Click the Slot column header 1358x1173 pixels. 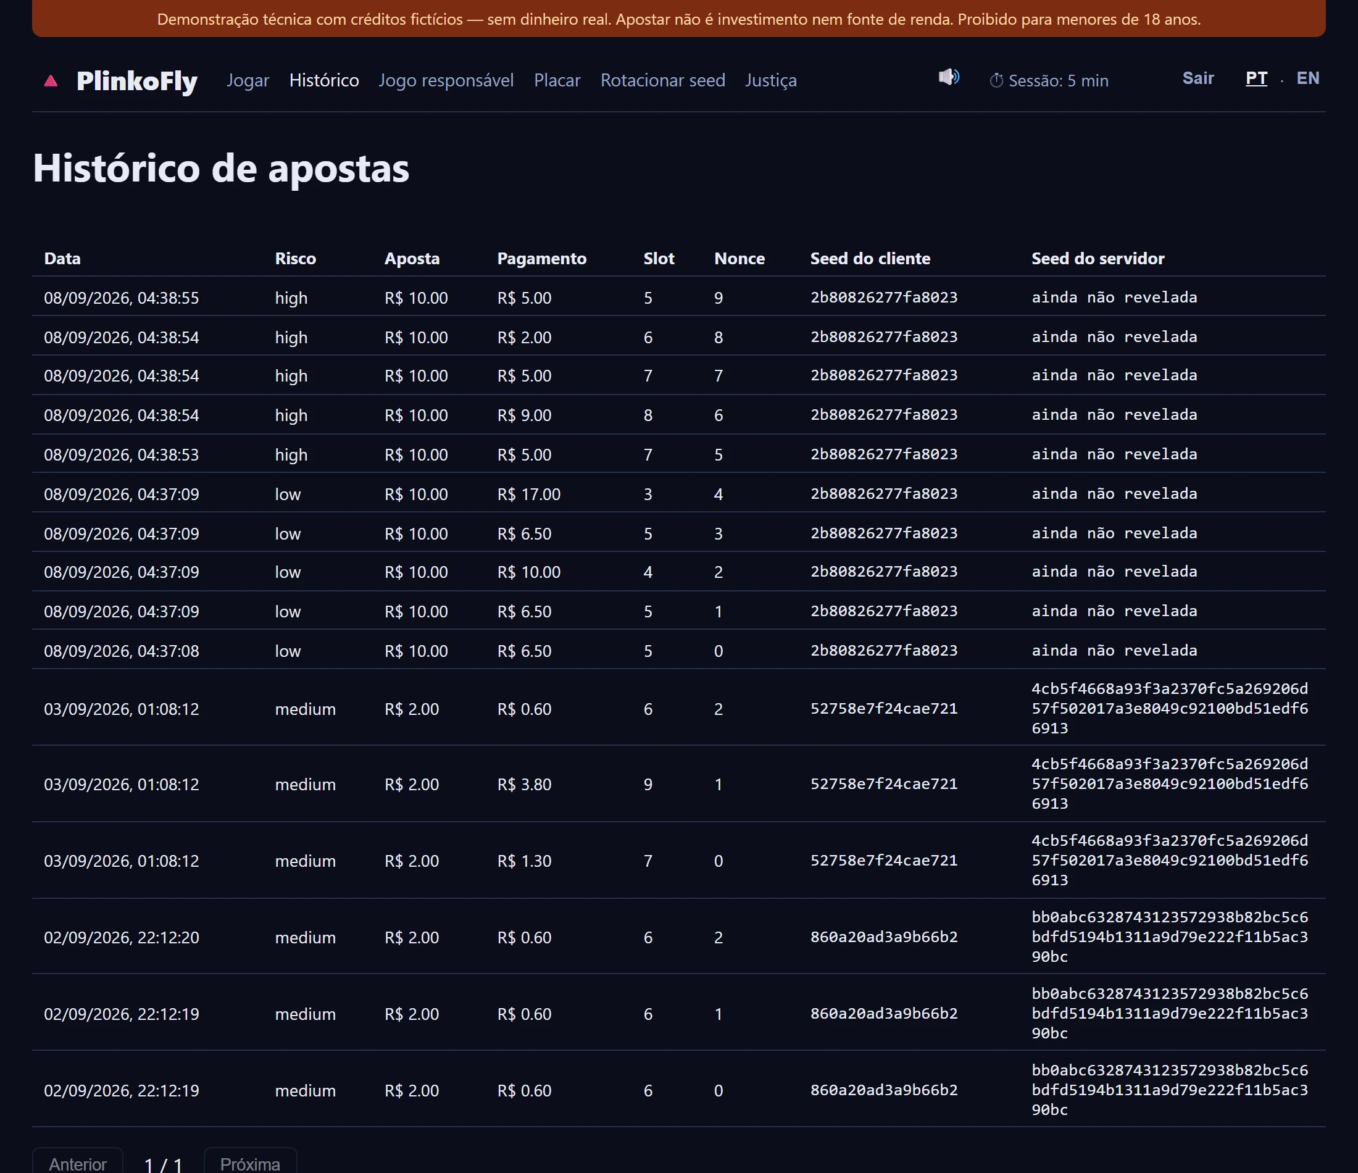point(659,258)
